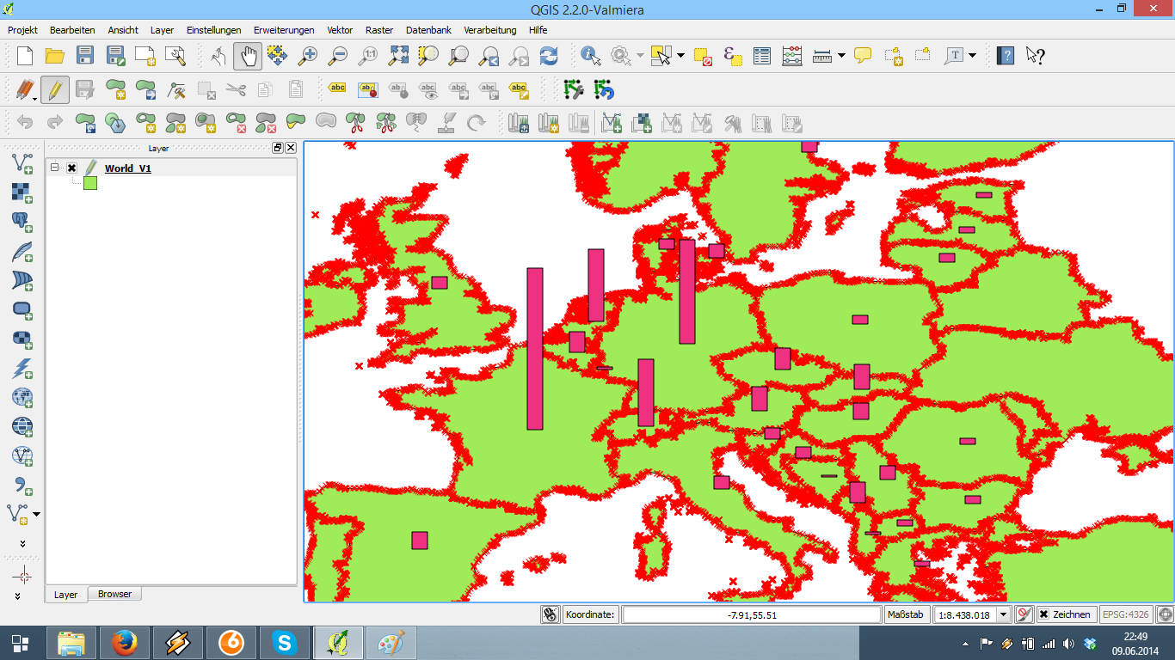Click the Windows Start button
Screen dimensions: 1175x660
click(x=20, y=643)
